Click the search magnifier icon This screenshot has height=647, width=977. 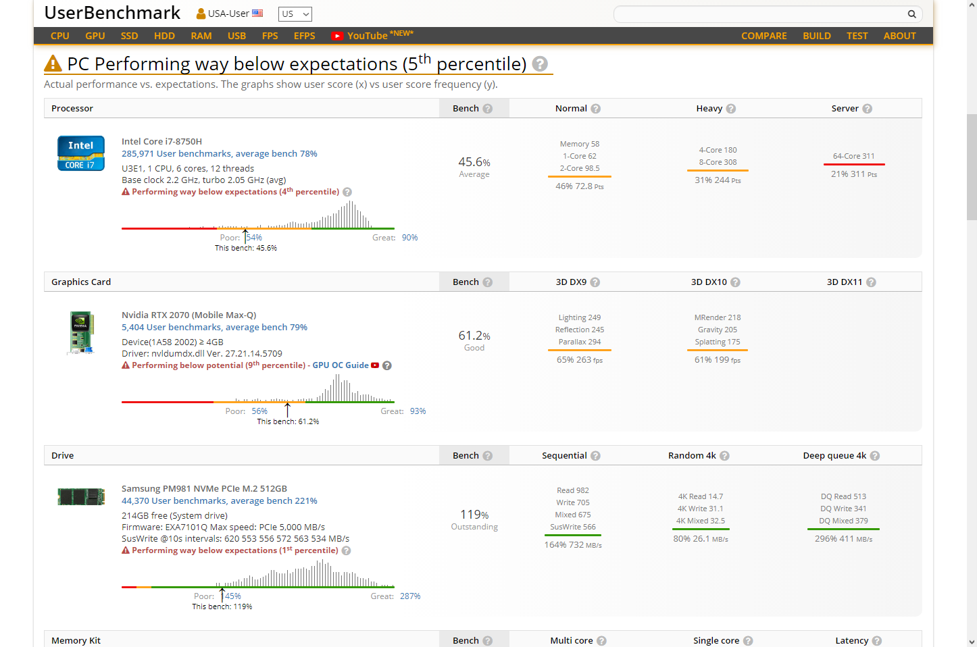pyautogui.click(x=911, y=14)
